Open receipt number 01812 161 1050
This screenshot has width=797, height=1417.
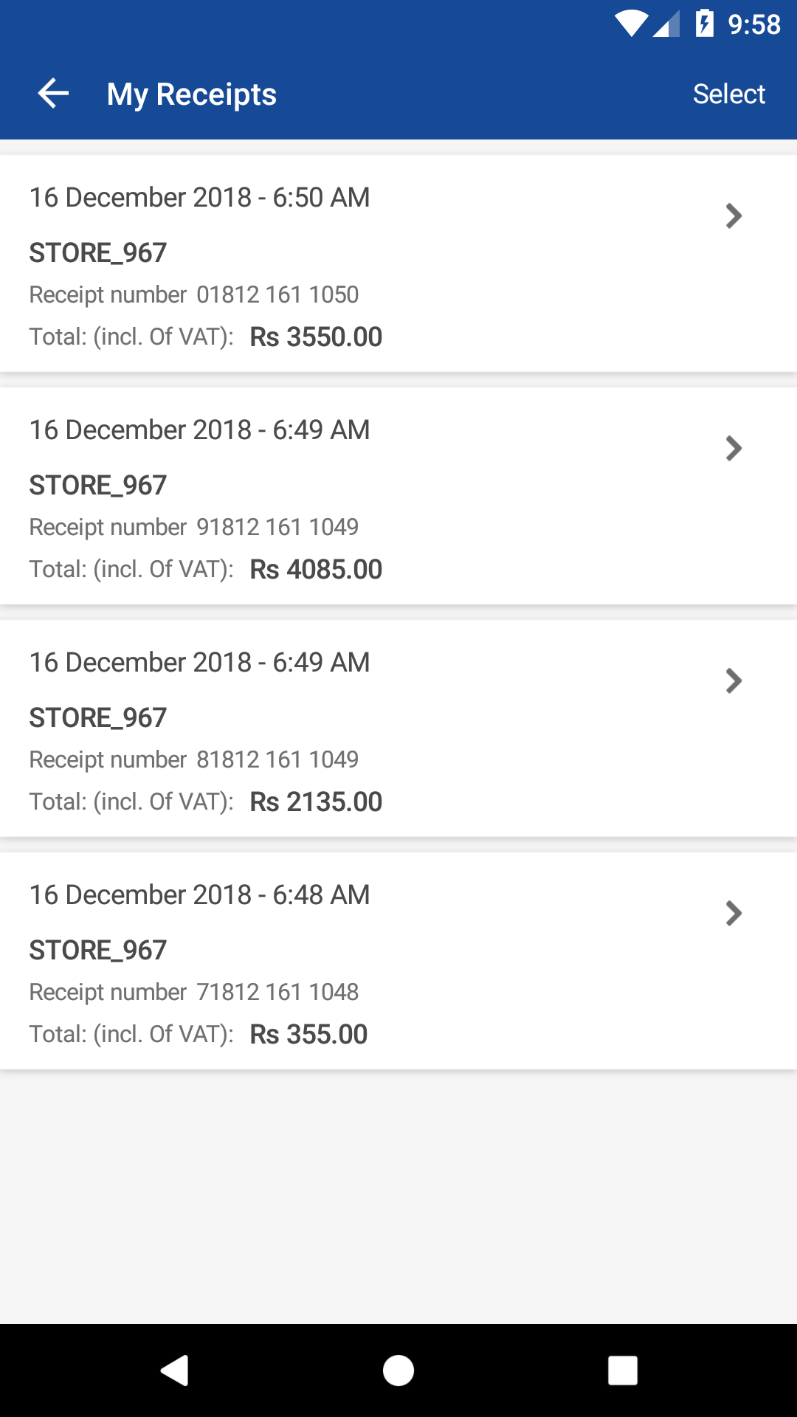277,294
